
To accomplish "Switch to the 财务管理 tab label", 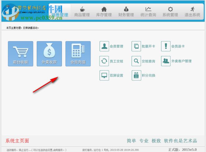I will 126,15.
